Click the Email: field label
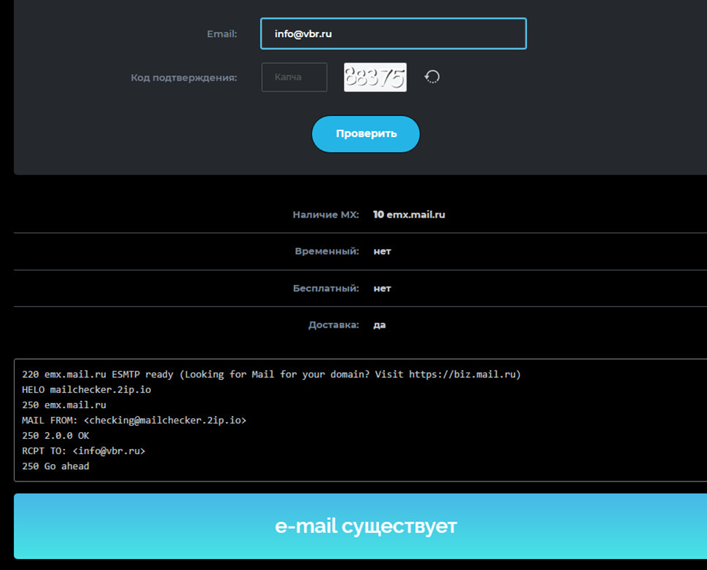 221,34
